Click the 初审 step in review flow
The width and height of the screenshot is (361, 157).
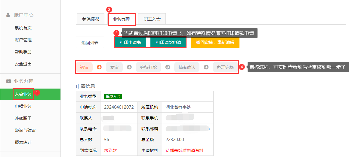coord(84,67)
